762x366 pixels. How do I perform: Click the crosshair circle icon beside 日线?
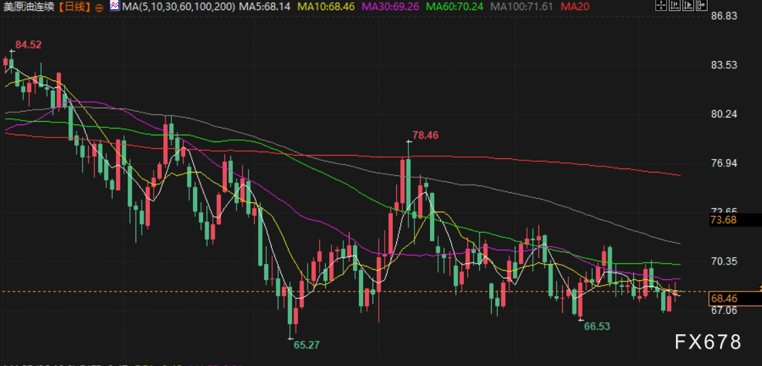(99, 7)
